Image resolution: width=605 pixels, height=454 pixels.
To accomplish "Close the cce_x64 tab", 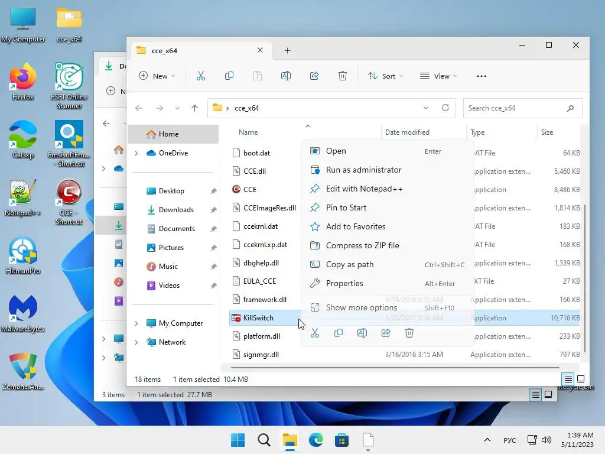I will point(260,50).
